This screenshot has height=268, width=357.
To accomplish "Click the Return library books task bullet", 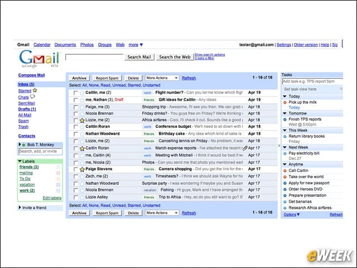I will 285,136.
